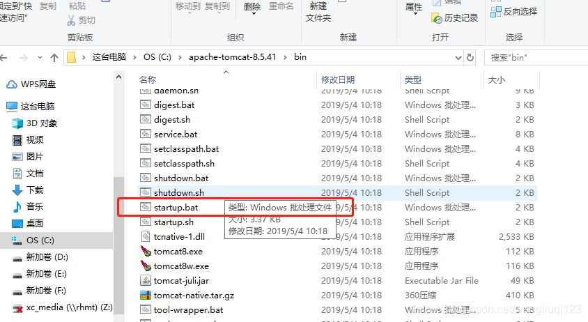Image resolution: width=588 pixels, height=322 pixels.
Task: Select 新加卷 (F:) drive in sidebar
Action: (x=40, y=291)
